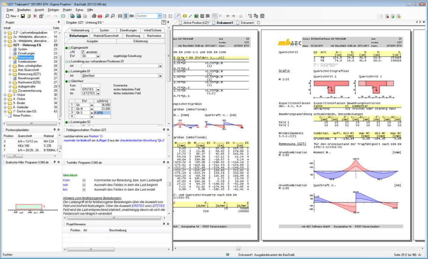428x259 pixels.
Task: Close the Feldeigenschaften panel
Action: [168, 130]
